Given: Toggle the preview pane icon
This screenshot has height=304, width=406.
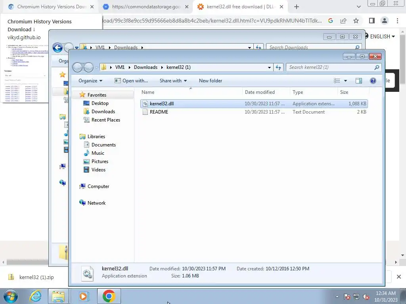Looking at the screenshot, I should pos(358,81).
